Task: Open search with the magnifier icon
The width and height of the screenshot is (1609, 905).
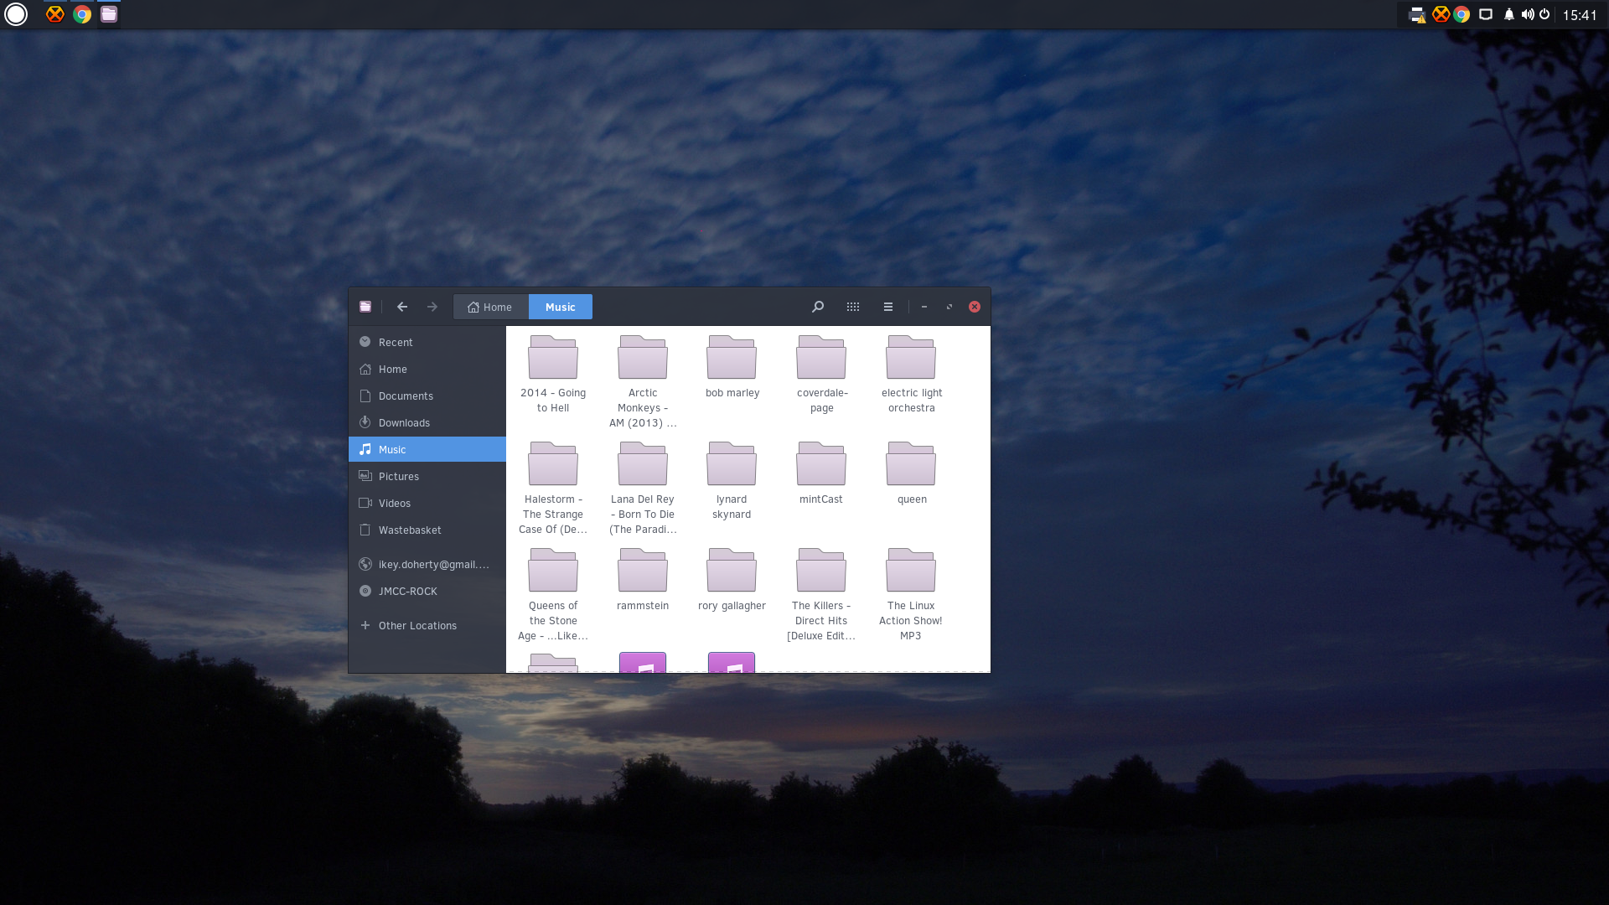Action: [x=818, y=307]
